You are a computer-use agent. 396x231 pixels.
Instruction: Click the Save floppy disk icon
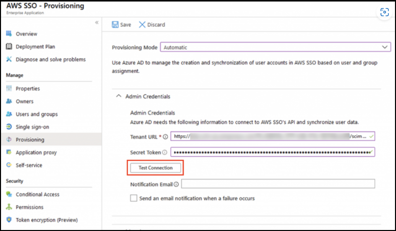[x=115, y=25]
